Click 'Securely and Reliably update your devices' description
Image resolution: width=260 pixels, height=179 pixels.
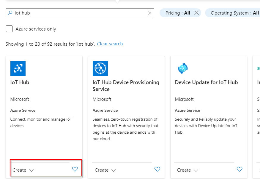(x=206, y=126)
